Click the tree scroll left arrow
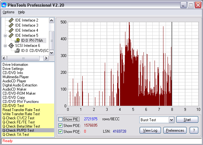203x145 pixels. point(4,58)
